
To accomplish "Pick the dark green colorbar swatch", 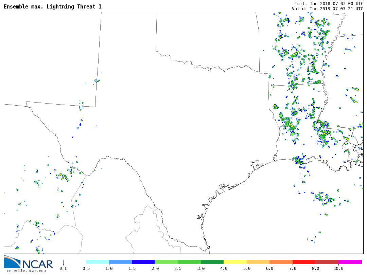I will coord(212,262).
